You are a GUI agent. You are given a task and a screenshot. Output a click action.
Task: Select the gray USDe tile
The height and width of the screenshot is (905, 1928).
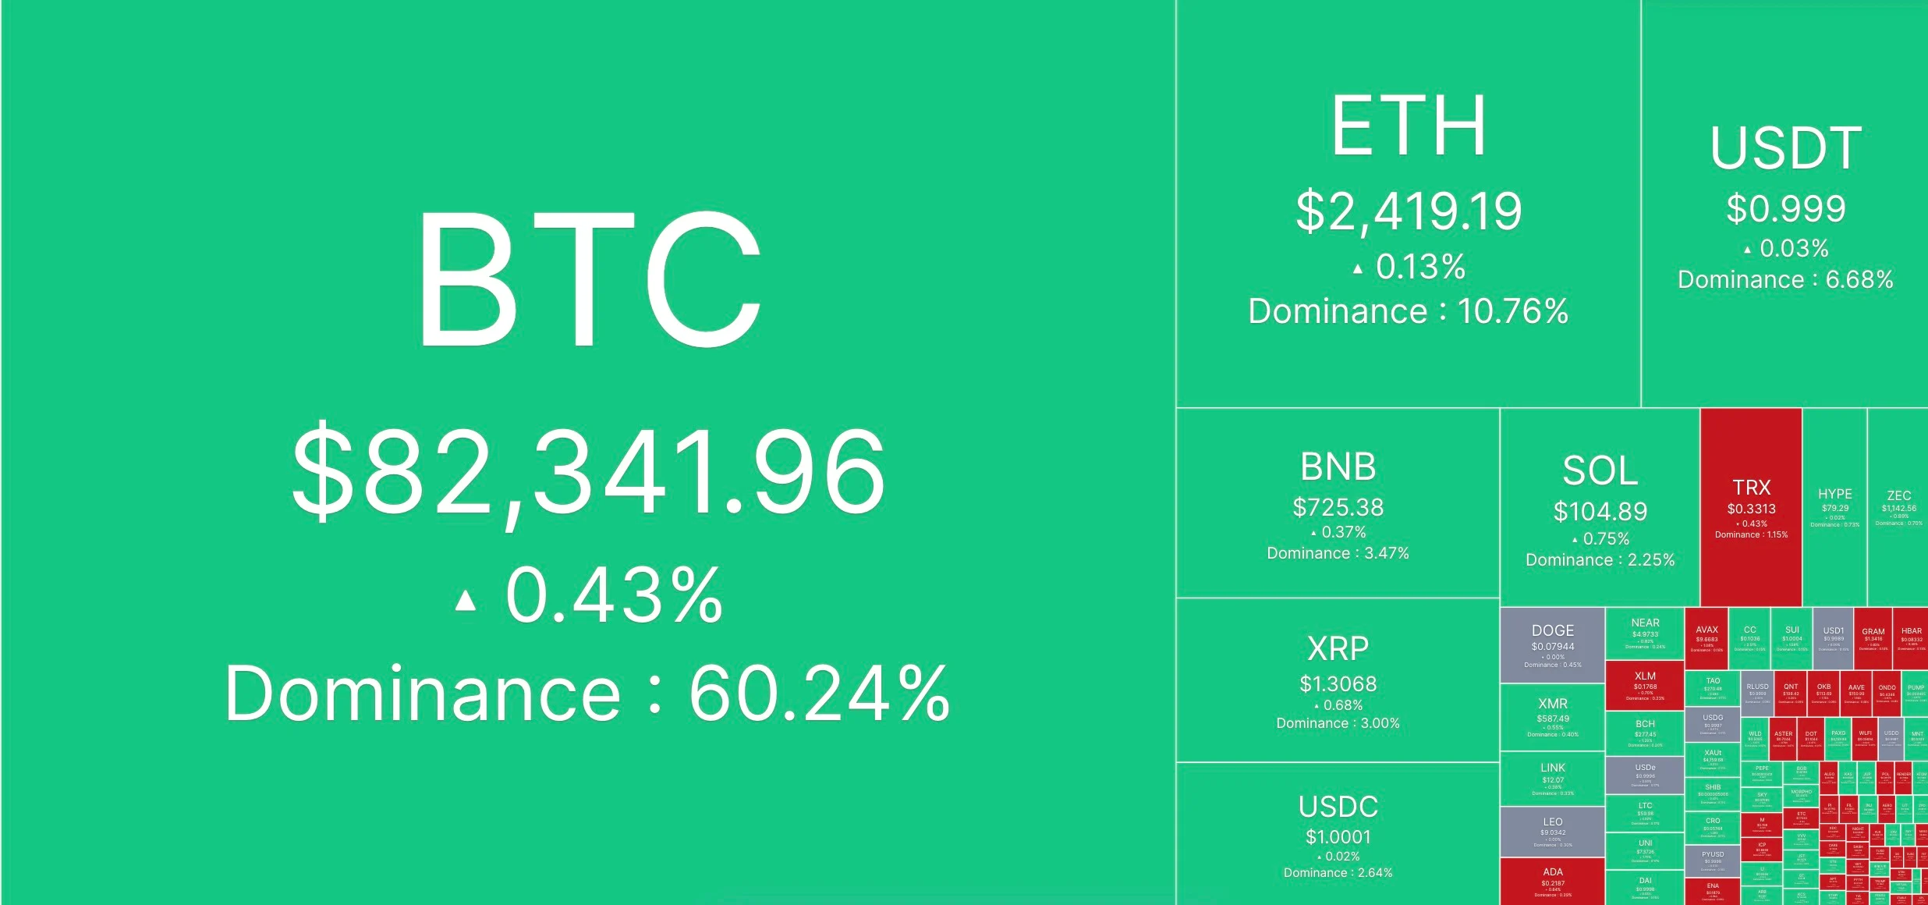(x=1645, y=775)
